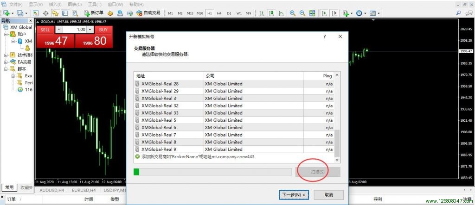Select the M15 timeframe button
The image size is (475, 205).
(190, 13)
